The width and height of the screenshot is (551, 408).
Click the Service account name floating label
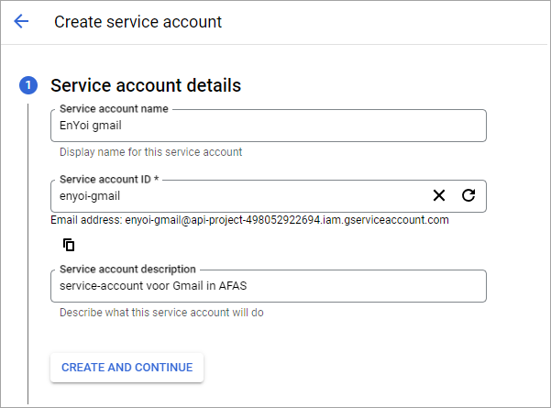tap(114, 109)
